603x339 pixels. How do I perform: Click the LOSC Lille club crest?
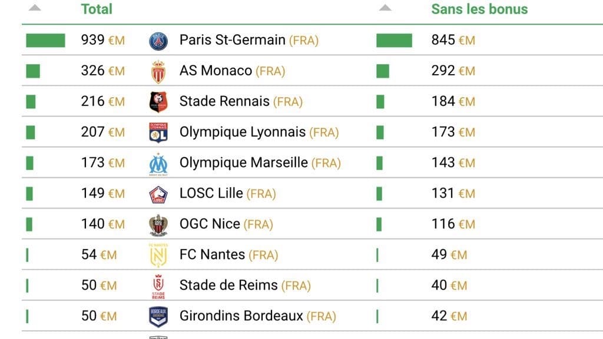click(158, 194)
